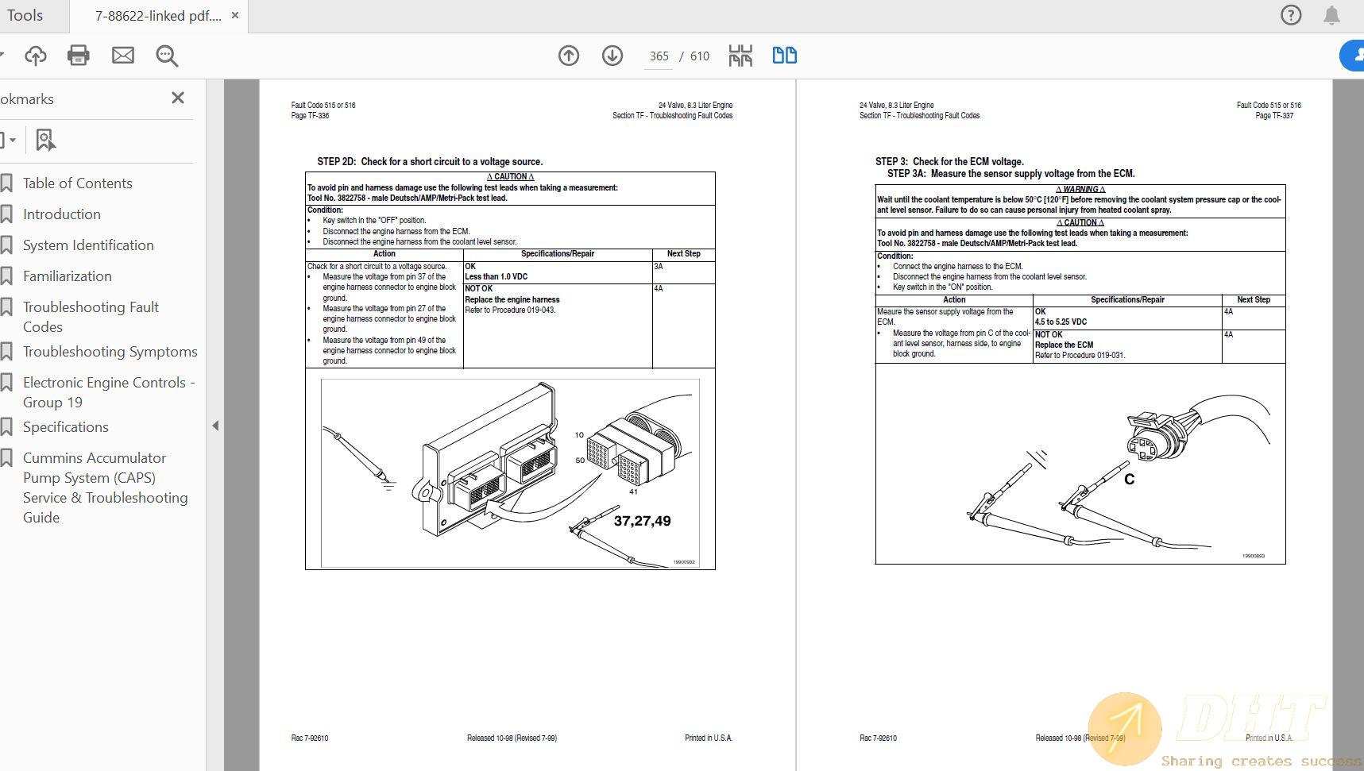The image size is (1364, 771).
Task: Open the Tools tab
Action: coord(25,15)
